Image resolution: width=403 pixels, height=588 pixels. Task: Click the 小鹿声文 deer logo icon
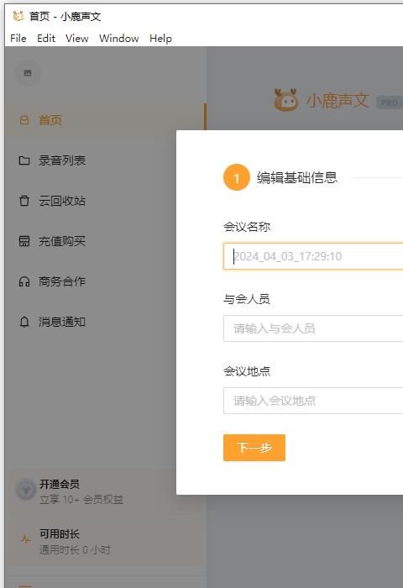[286, 100]
